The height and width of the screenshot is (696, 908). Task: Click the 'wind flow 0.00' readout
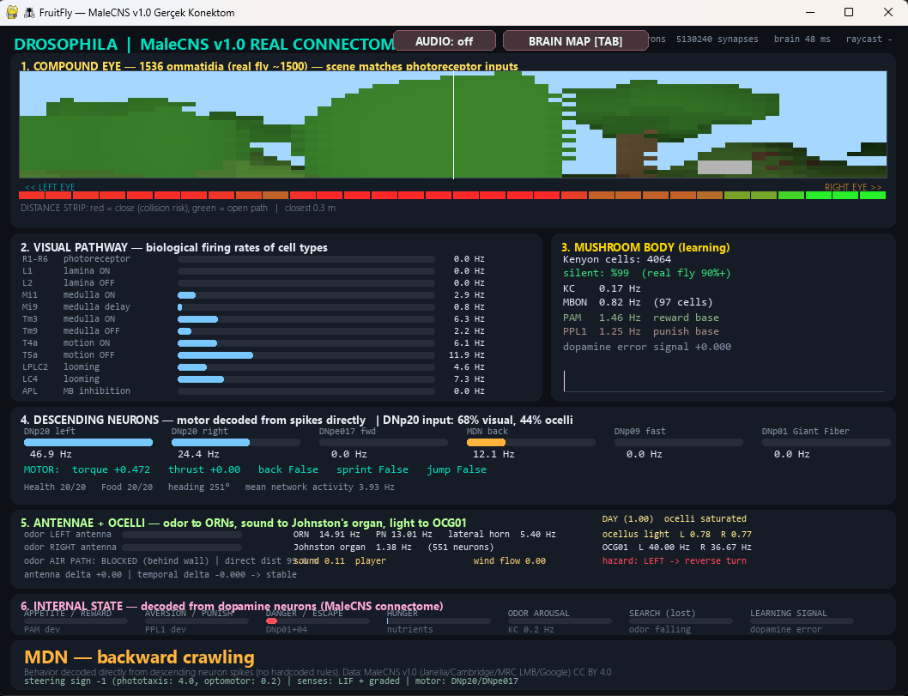click(510, 560)
